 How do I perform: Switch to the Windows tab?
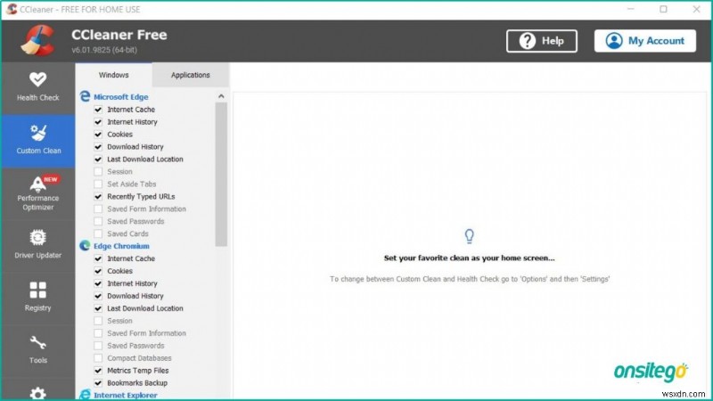[x=114, y=75]
